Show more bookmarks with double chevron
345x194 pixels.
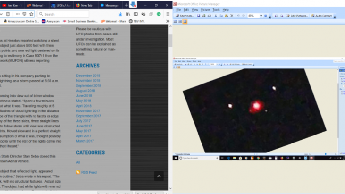tap(168, 21)
